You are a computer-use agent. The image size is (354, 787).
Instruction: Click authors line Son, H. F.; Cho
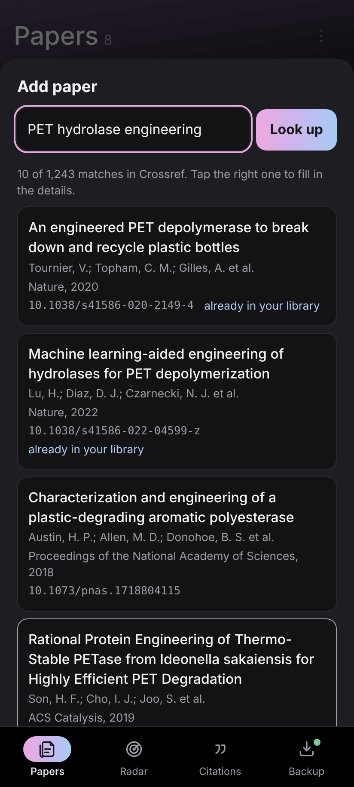coord(117,699)
